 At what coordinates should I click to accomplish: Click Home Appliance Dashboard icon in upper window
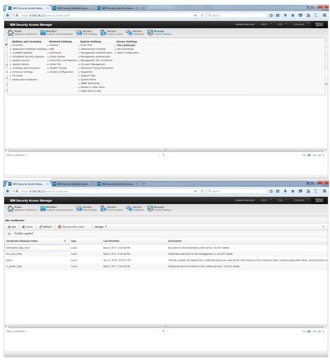pos(10,32)
